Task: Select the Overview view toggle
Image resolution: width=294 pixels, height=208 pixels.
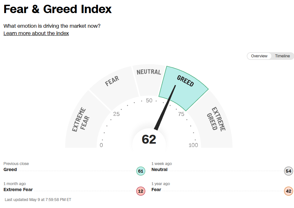Action: pyautogui.click(x=259, y=56)
